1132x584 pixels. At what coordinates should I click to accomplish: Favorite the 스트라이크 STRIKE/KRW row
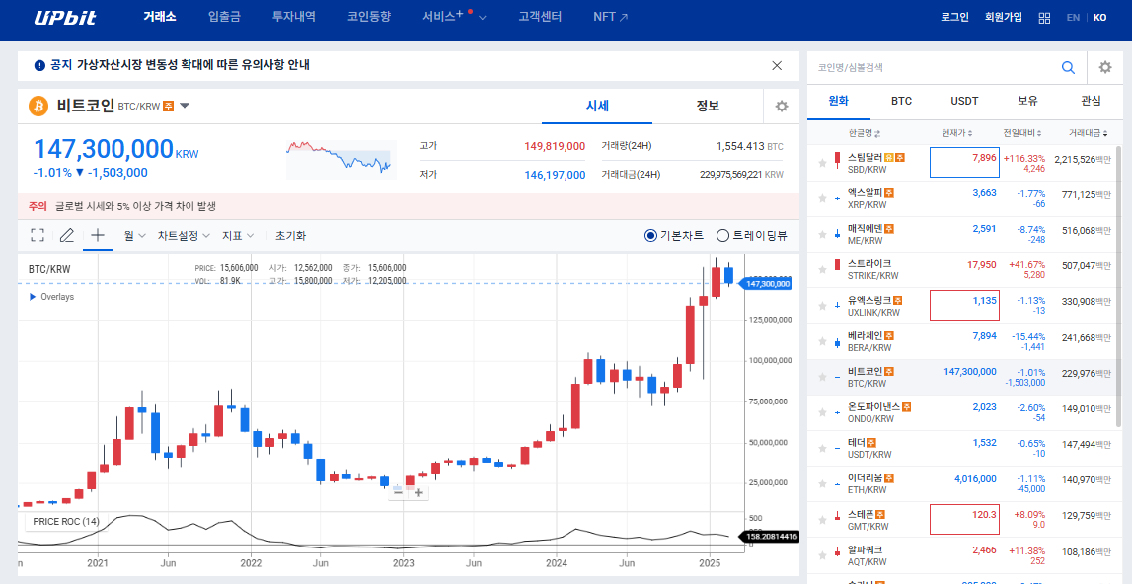(821, 269)
